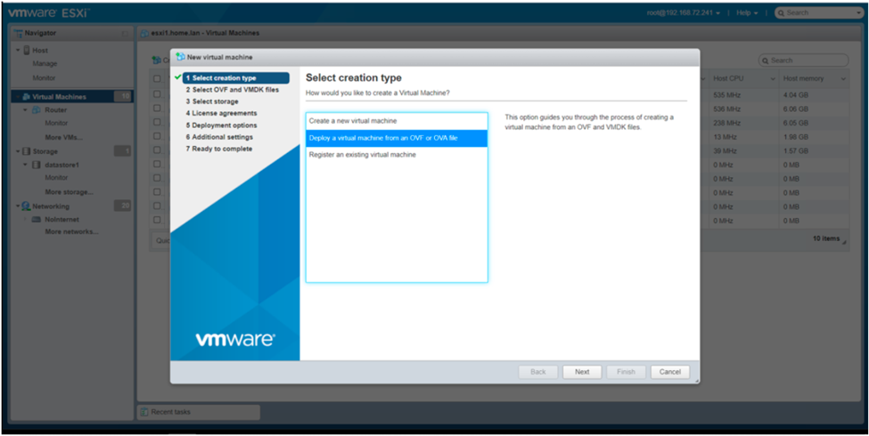Go to step 3 Select storage
The image size is (869, 436).
pos(212,101)
